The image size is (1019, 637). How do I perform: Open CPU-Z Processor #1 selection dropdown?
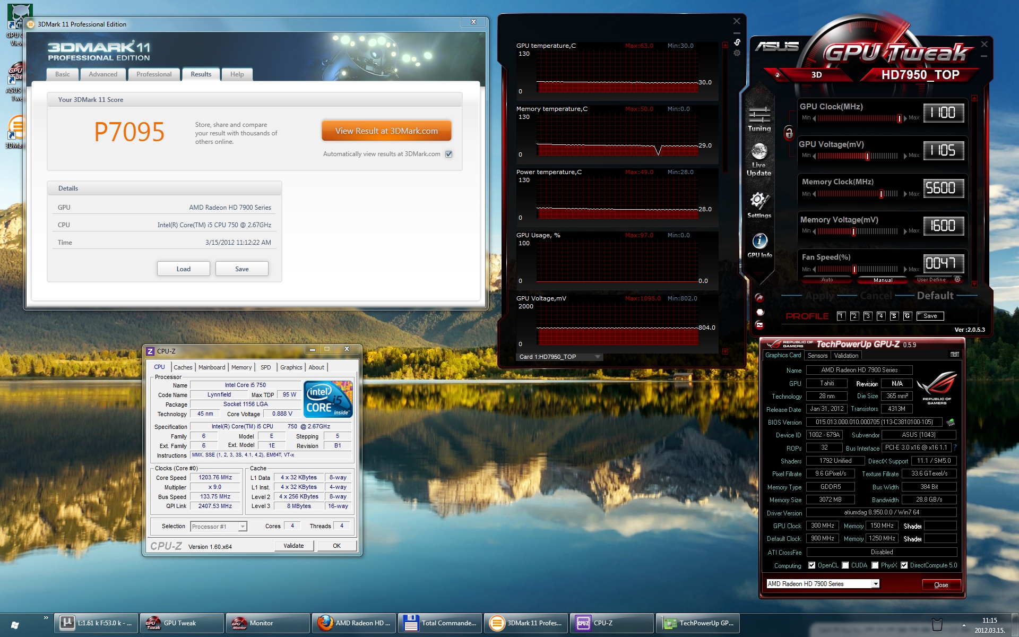(218, 527)
